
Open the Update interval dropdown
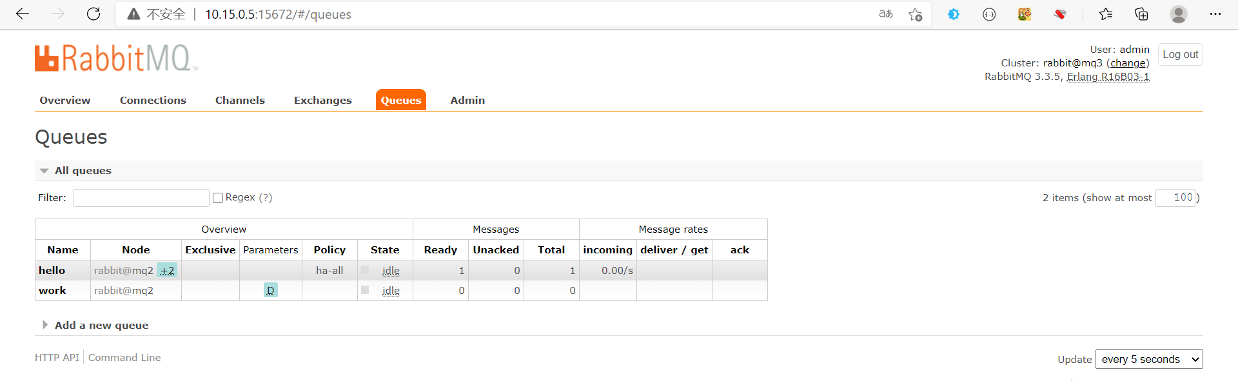(x=1149, y=359)
